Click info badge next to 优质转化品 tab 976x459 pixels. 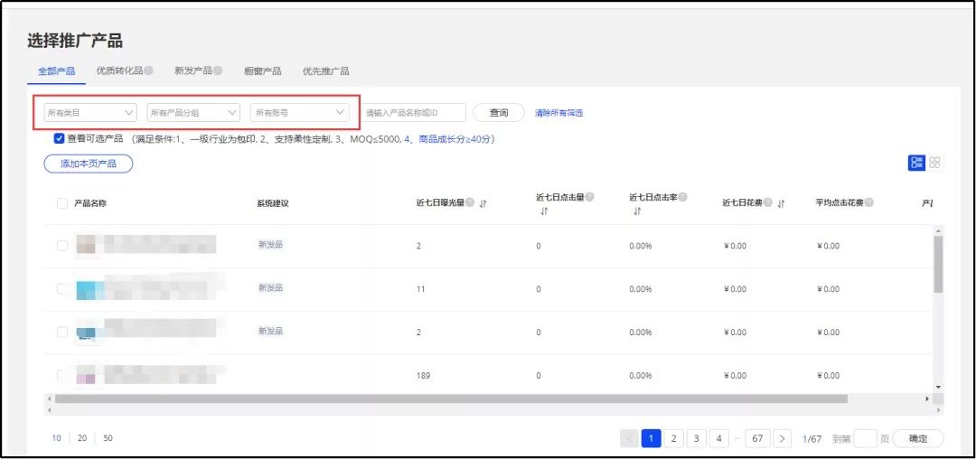pyautogui.click(x=149, y=70)
